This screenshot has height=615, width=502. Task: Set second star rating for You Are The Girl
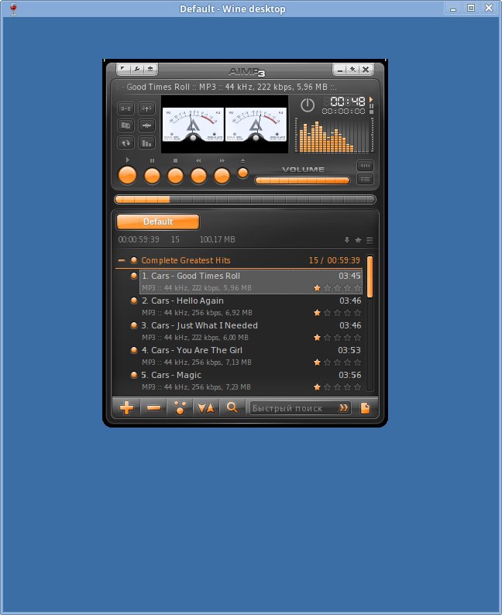(328, 362)
